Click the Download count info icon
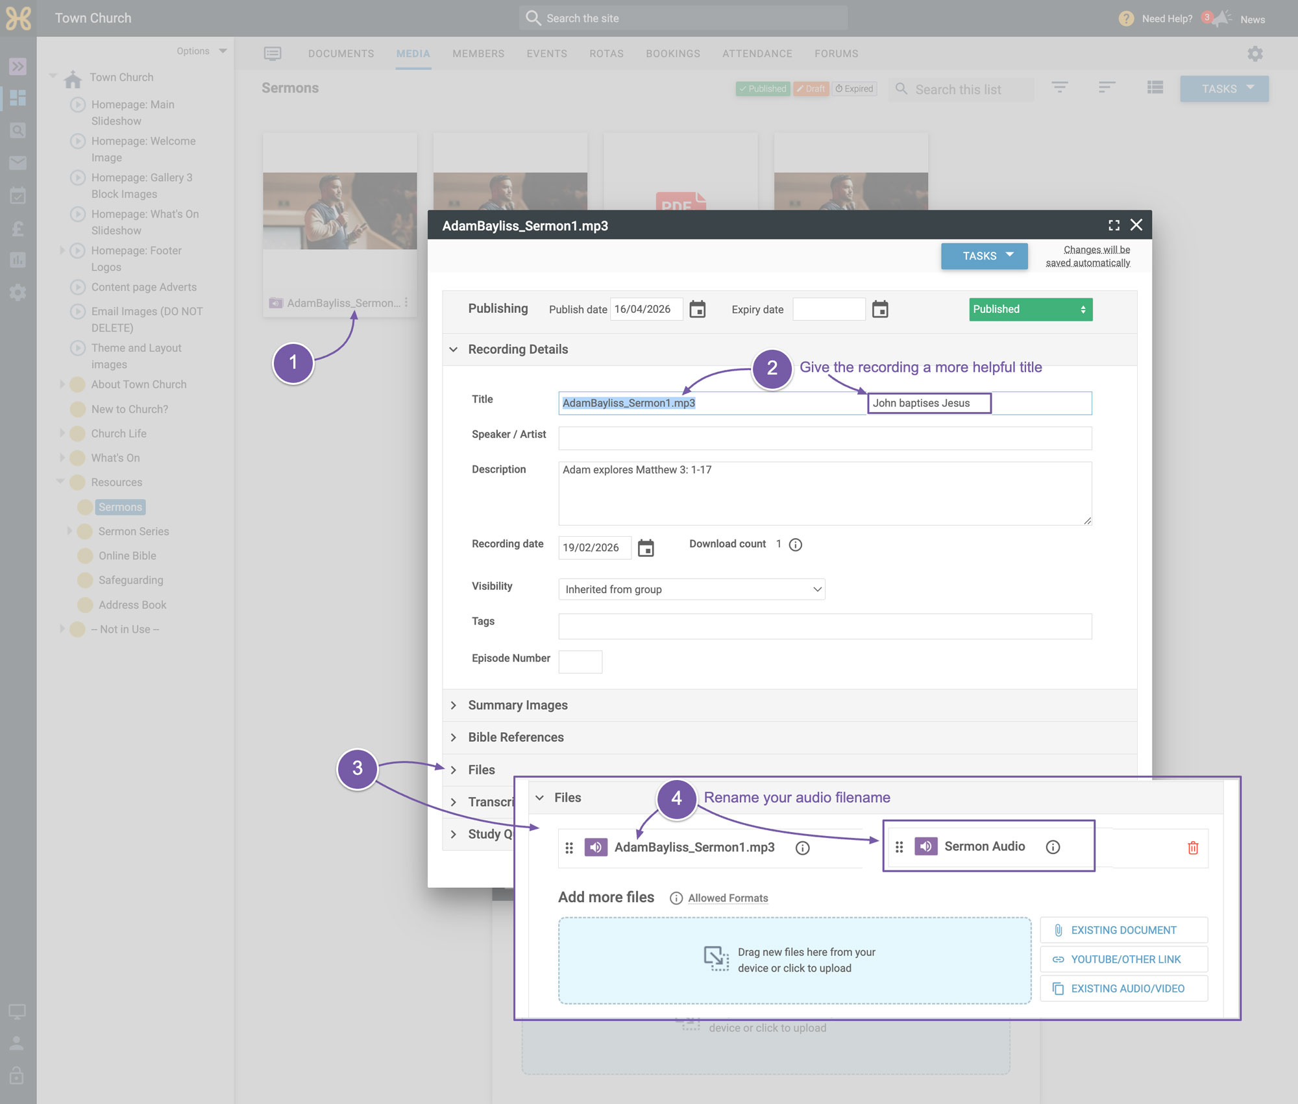This screenshot has height=1104, width=1298. (796, 545)
